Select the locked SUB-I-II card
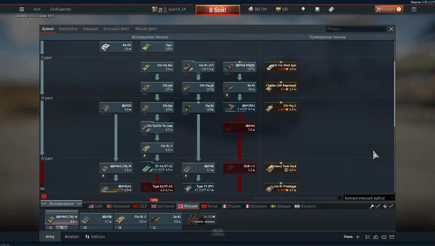Viewport: 435px width, 246px height. coord(240,168)
